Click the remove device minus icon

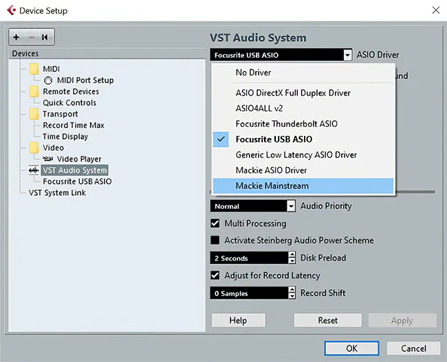32,37
